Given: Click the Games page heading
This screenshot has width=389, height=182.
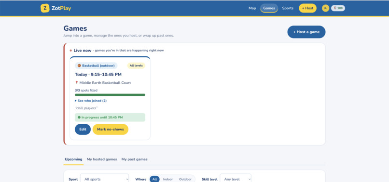Looking at the screenshot, I should click(x=75, y=28).
